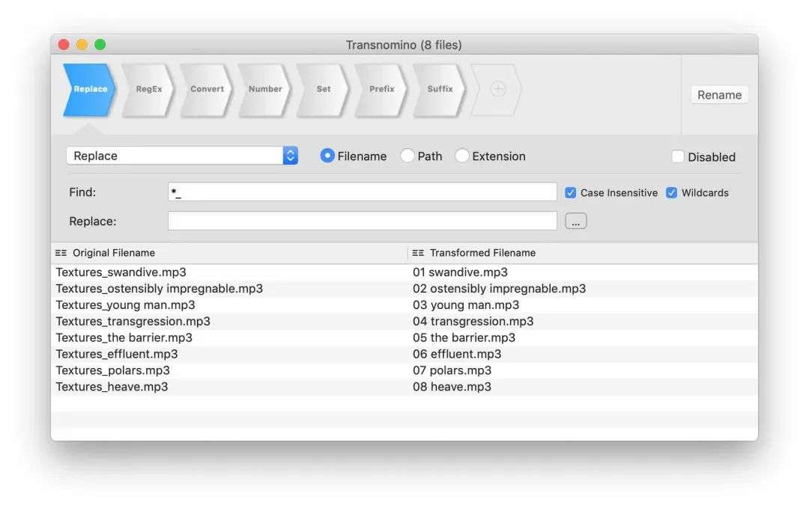Add a new action step with plus

click(497, 90)
